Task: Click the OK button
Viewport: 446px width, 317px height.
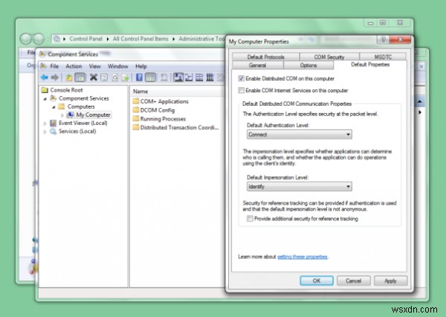Action: [317, 281]
